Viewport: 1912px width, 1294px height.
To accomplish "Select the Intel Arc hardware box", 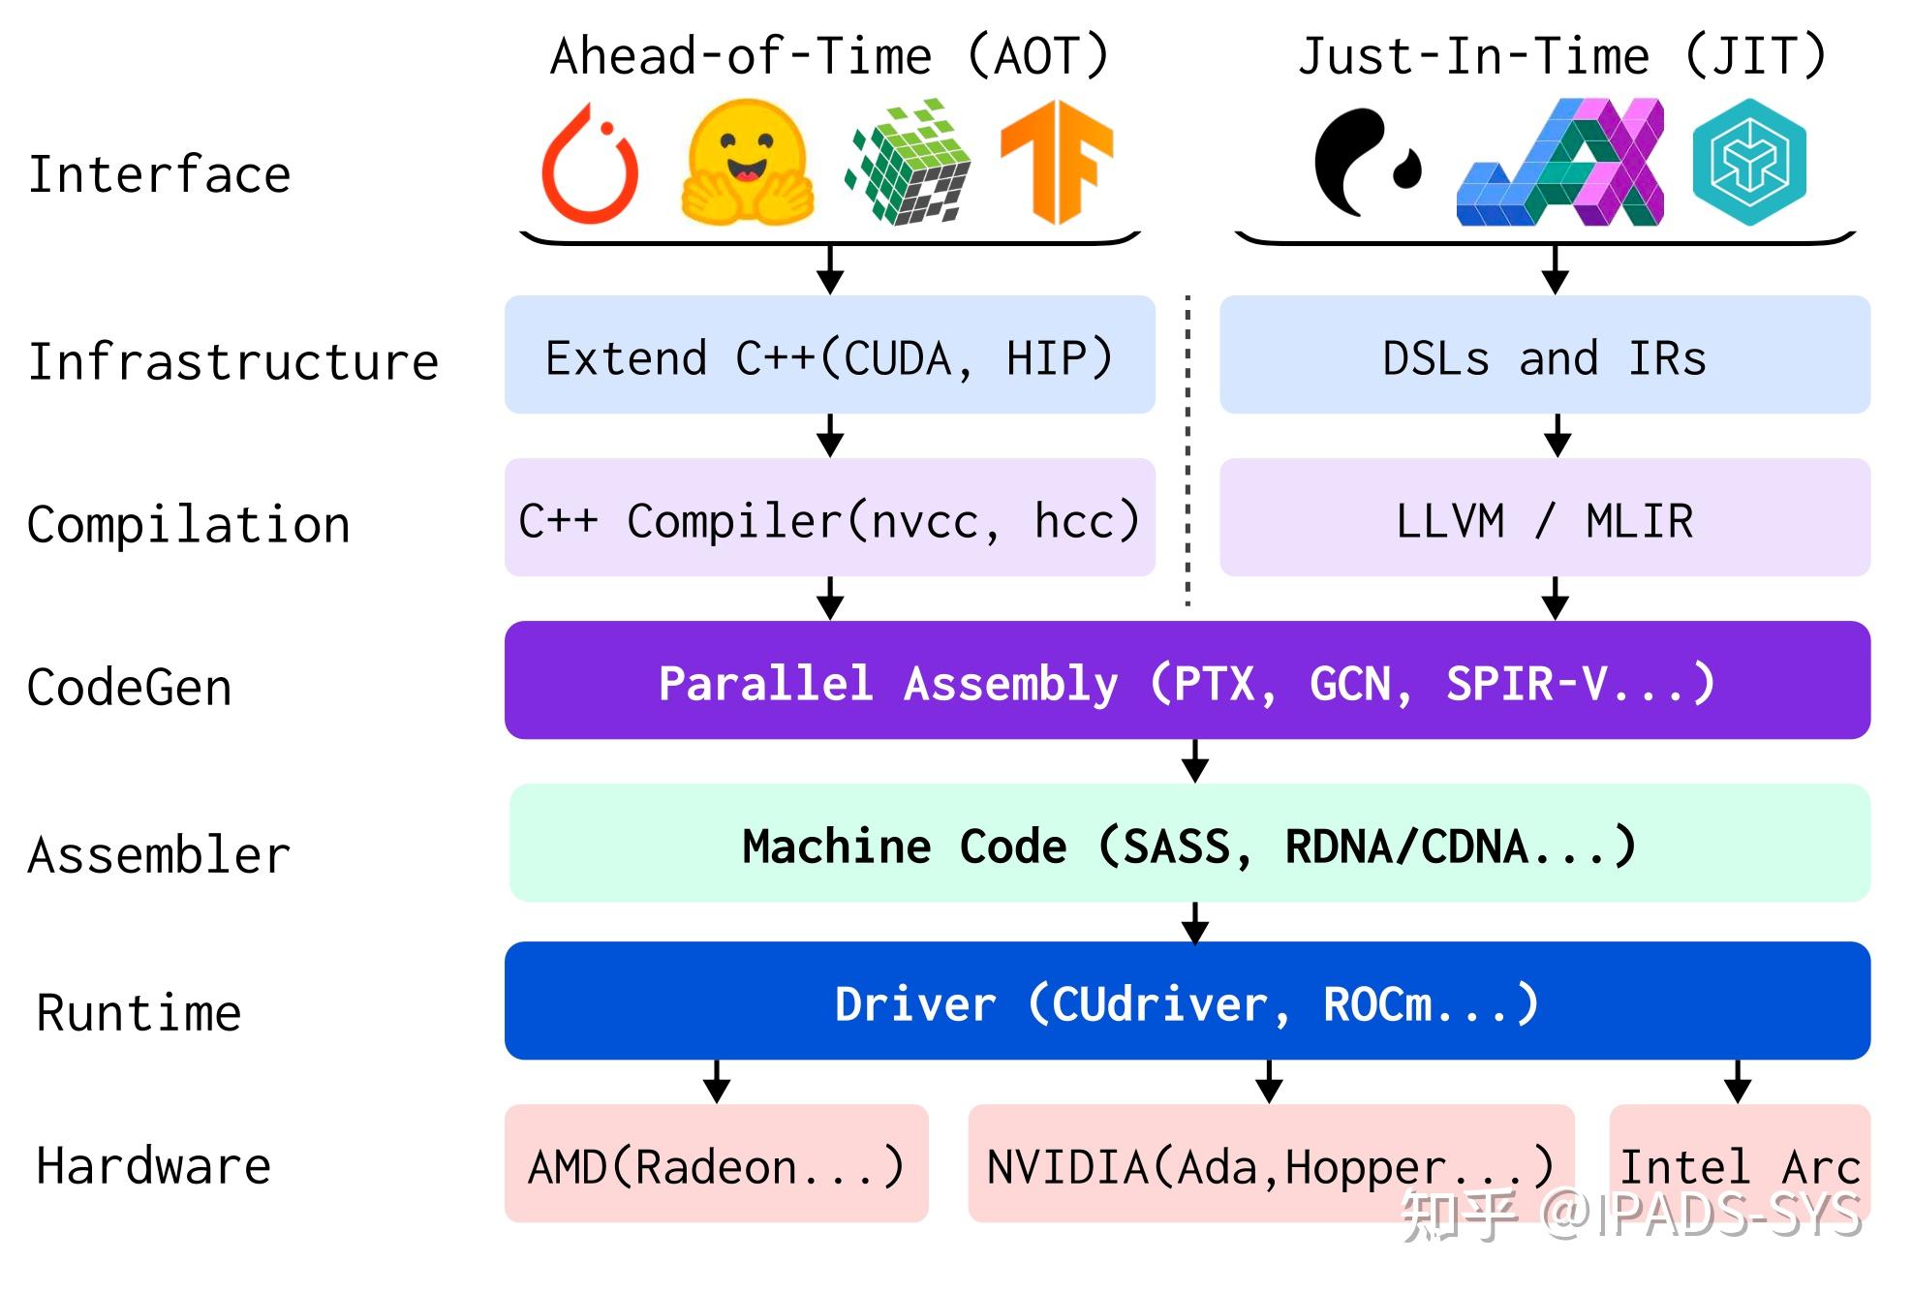I will coord(1739,1163).
